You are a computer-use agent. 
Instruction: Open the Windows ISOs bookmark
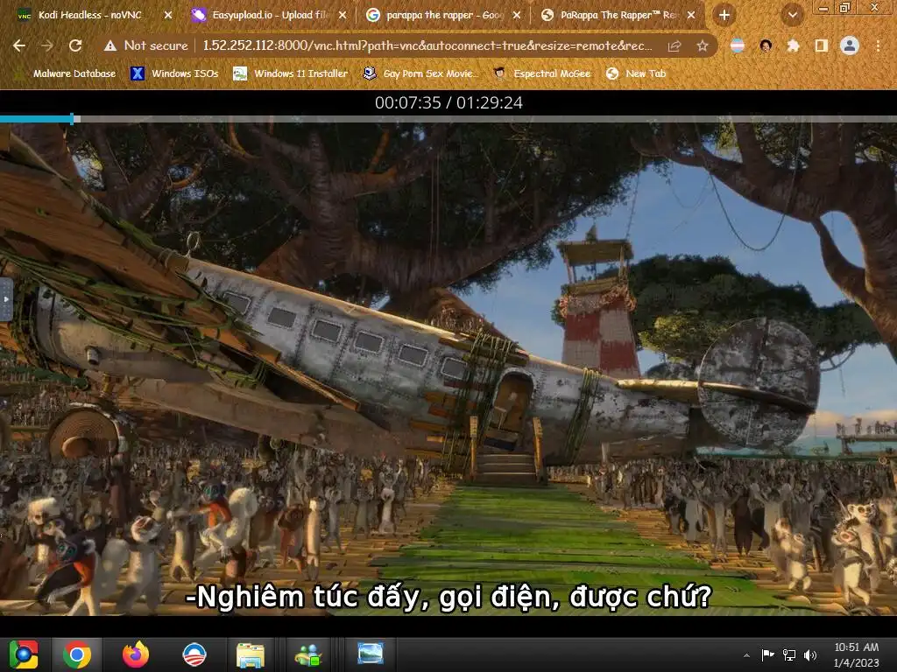click(174, 73)
